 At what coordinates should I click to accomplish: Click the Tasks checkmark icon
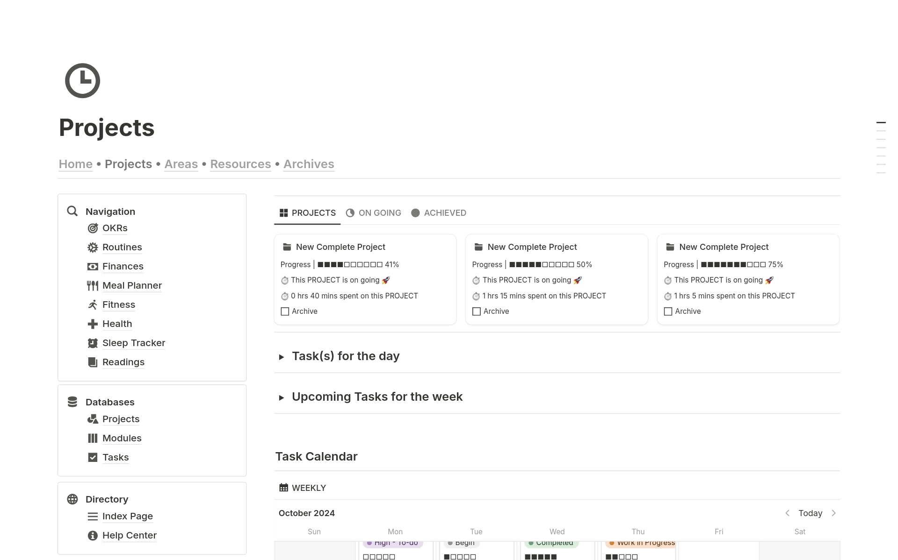tap(93, 457)
